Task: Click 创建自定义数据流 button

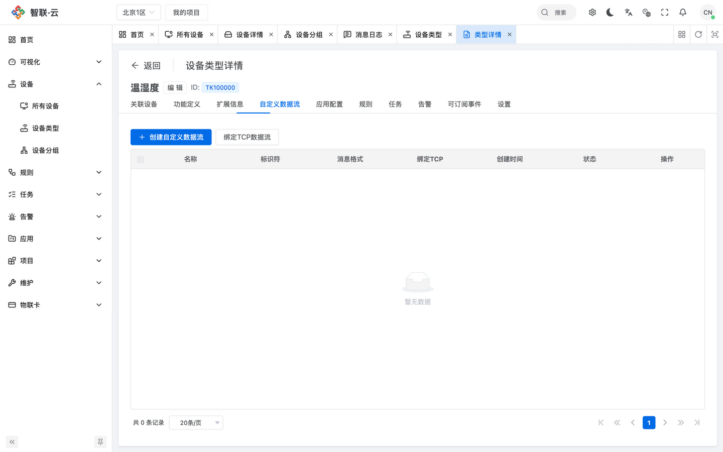Action: [171, 137]
